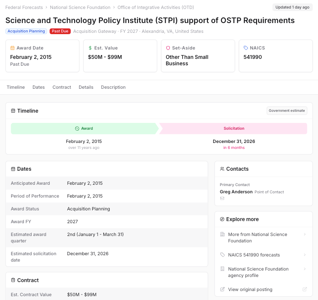
Task: Click Estimated solicitation date value December 31, 2026
Action: [x=88, y=253]
